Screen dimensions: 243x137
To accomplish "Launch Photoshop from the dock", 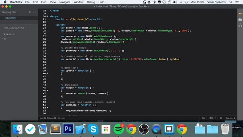I will [x=68, y=129].
